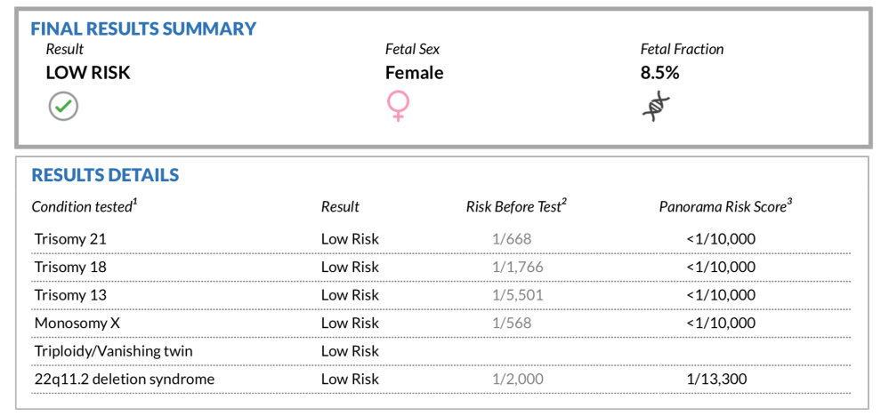The image size is (889, 416).
Task: Click the green checkmark Low Risk icon
Action: (x=63, y=107)
